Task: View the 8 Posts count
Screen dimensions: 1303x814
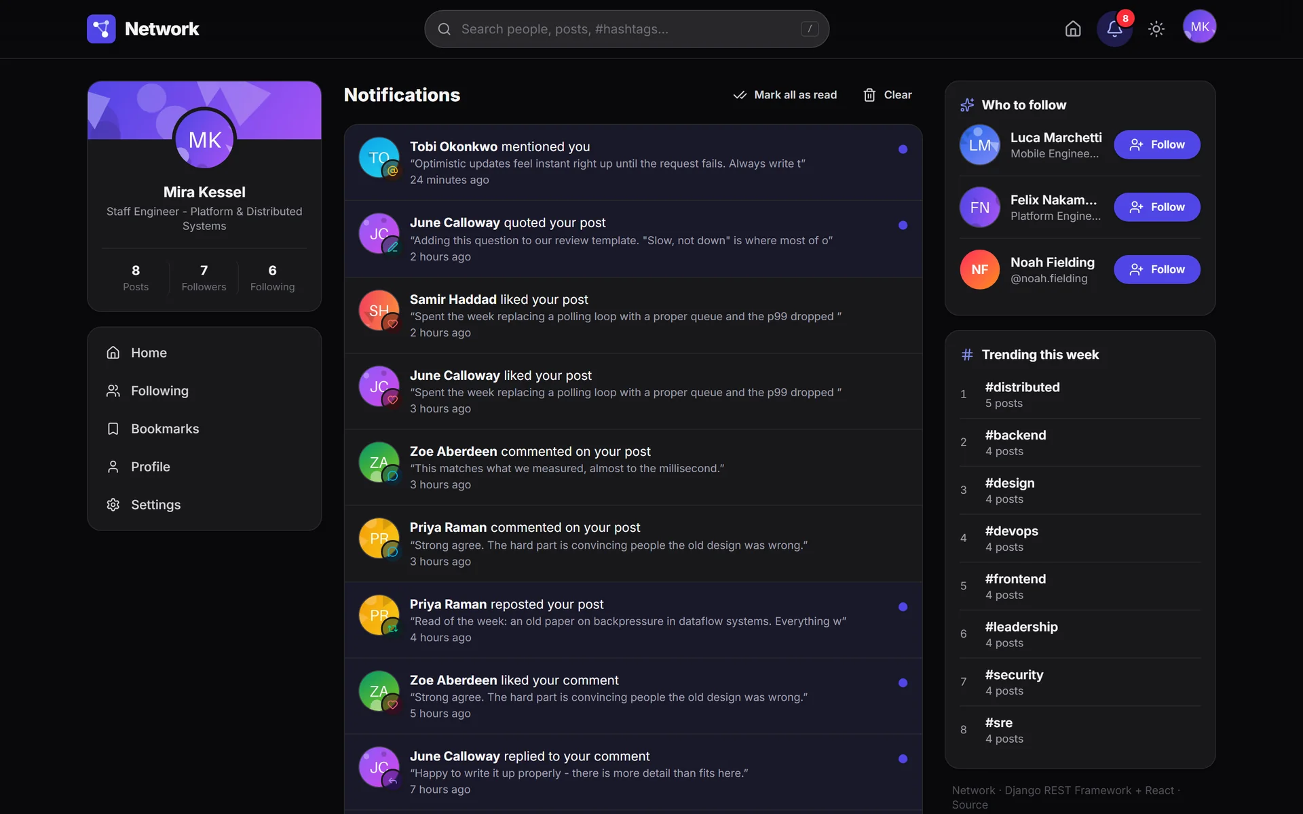Action: [x=136, y=277]
